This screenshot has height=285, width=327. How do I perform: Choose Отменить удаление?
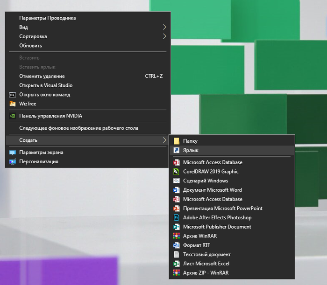point(88,76)
